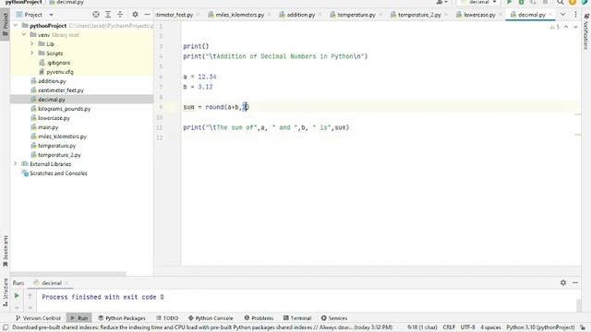The width and height of the screenshot is (591, 332).
Task: Minimize the Run tool window
Action: click(x=575, y=283)
